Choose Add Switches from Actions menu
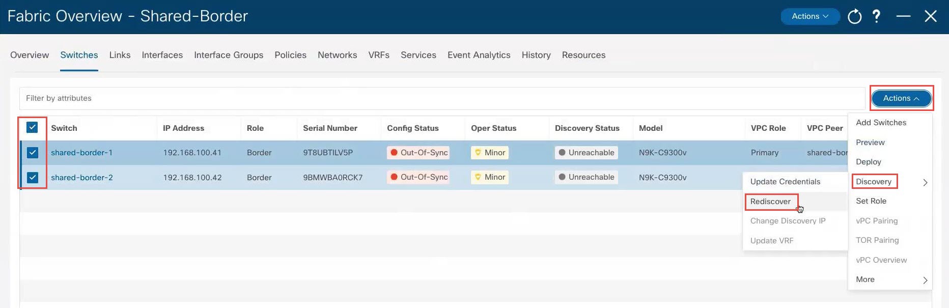This screenshot has height=308, width=949. click(881, 123)
